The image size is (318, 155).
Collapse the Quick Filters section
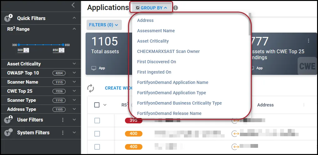74,18
